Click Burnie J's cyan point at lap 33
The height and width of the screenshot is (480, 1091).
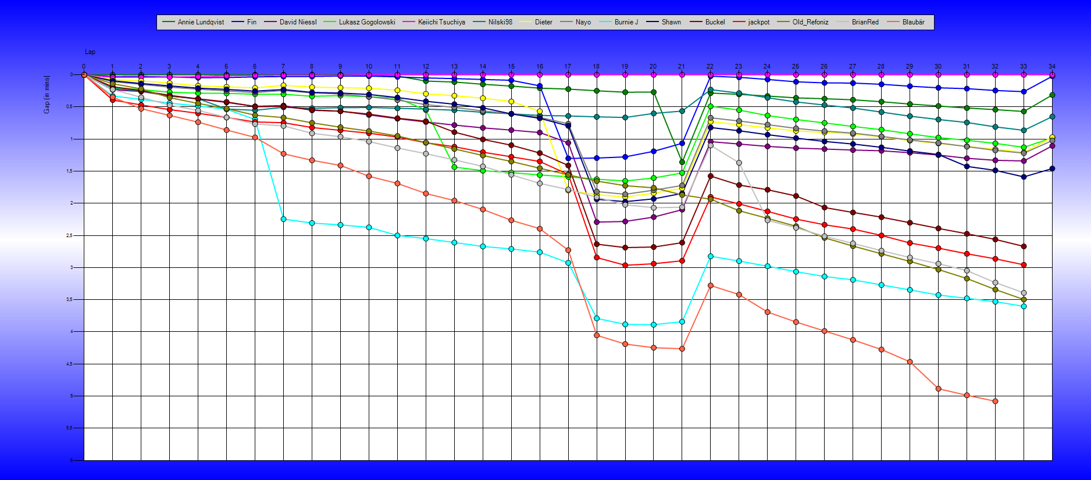(1024, 306)
